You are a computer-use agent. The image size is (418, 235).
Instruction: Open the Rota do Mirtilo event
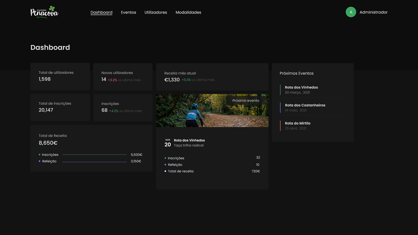coord(298,123)
